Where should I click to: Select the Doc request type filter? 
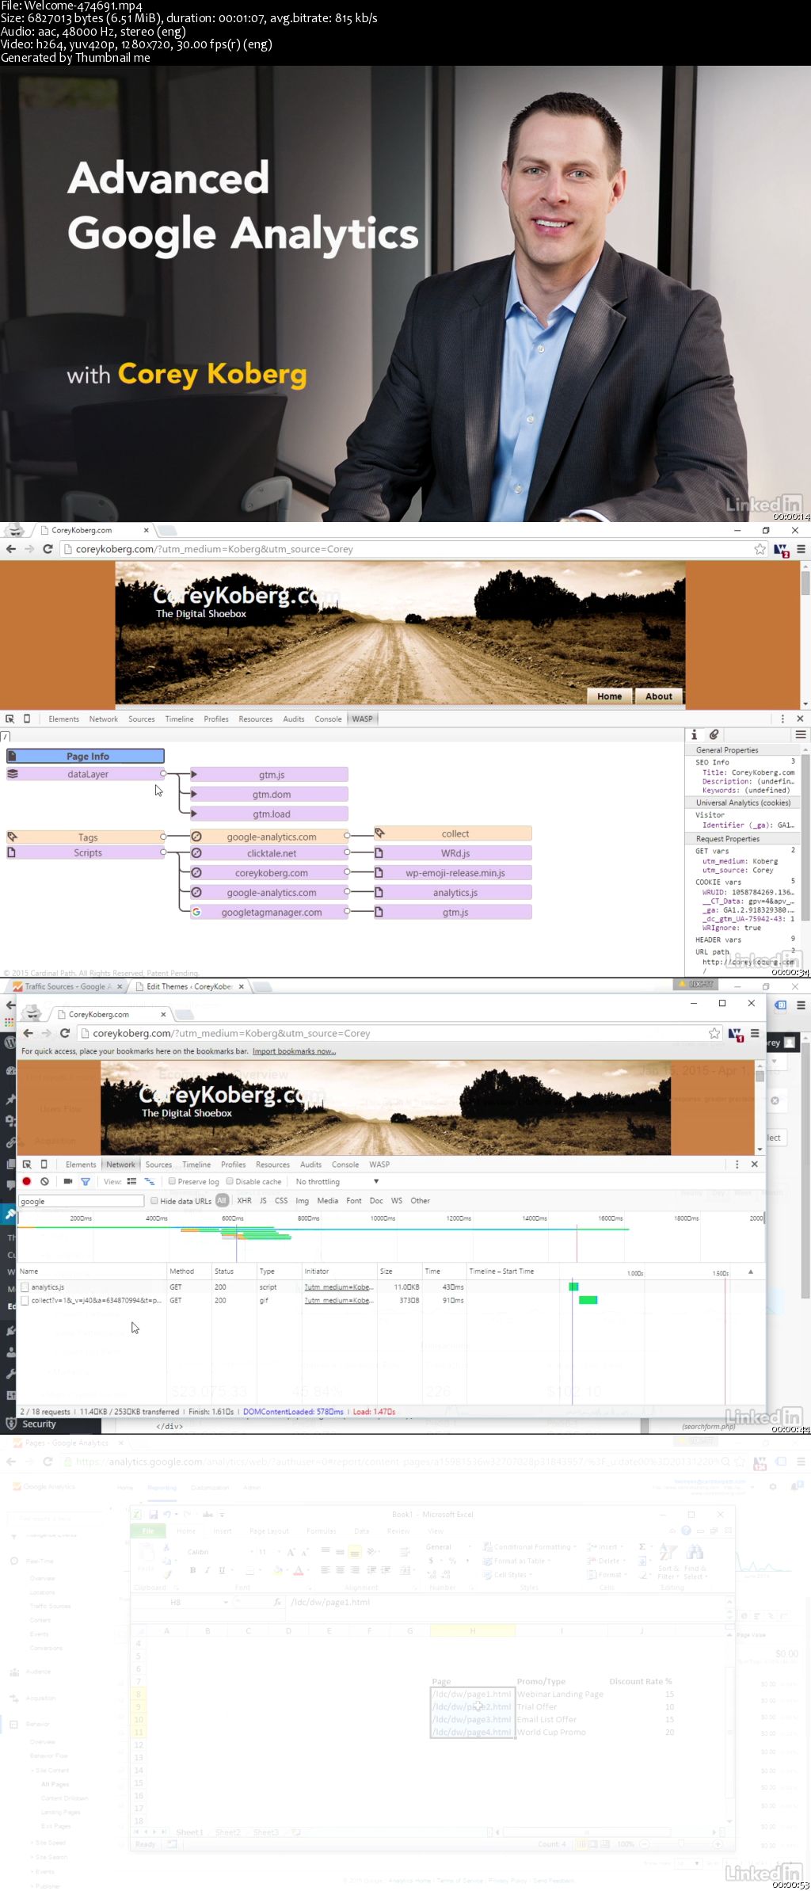[x=376, y=1201]
